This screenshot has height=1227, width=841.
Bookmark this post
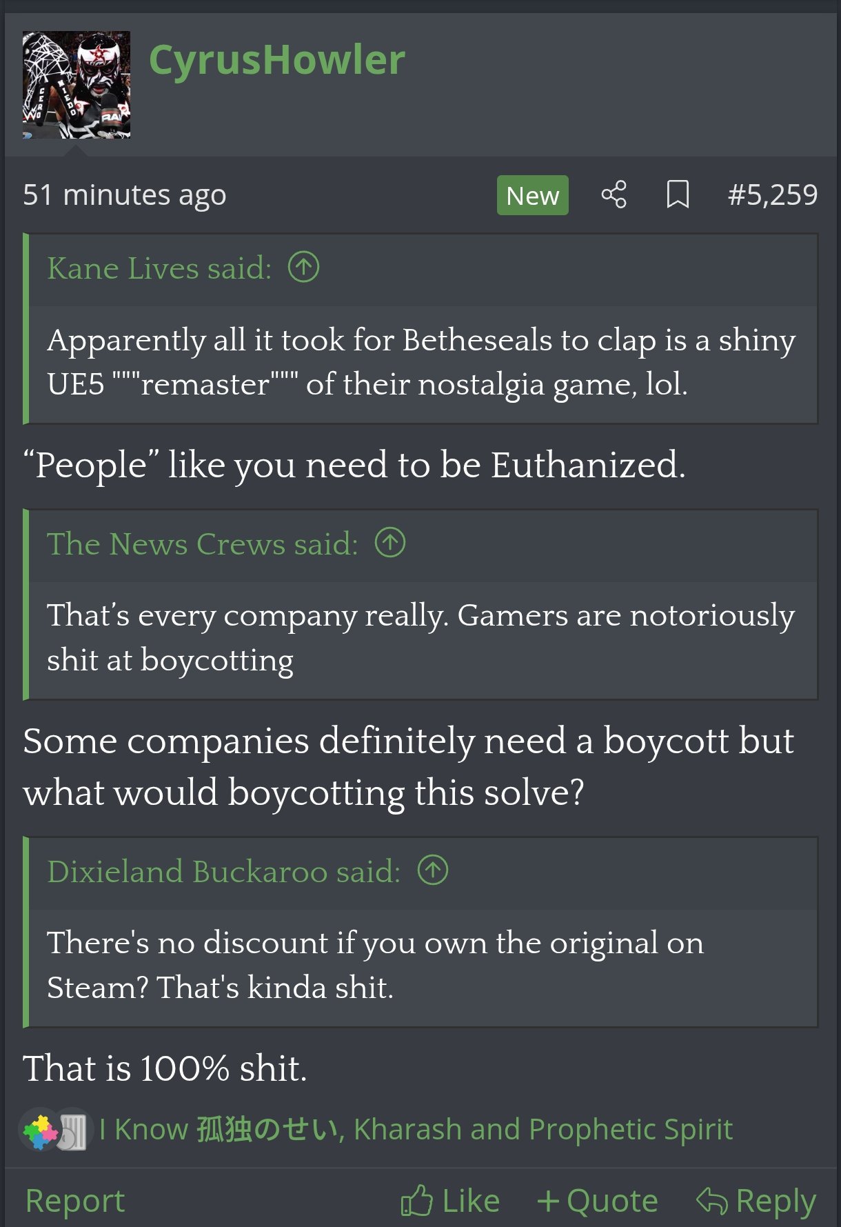pos(678,194)
